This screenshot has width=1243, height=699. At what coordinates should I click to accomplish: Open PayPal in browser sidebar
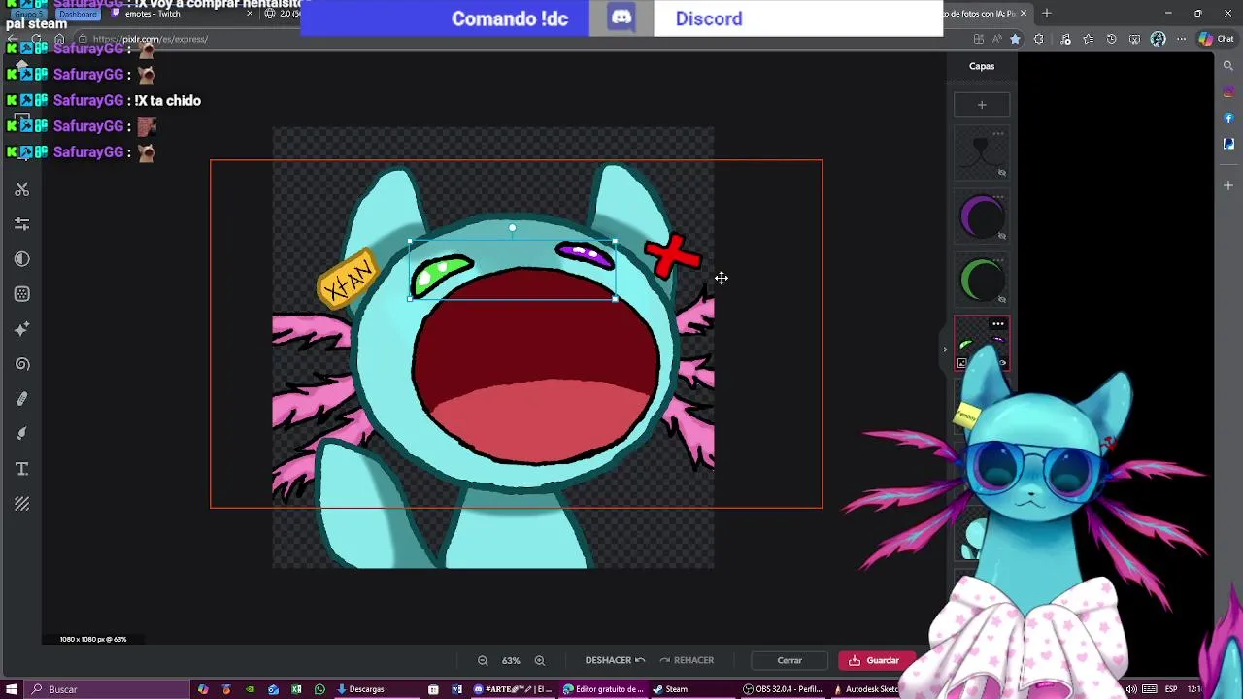click(1228, 144)
